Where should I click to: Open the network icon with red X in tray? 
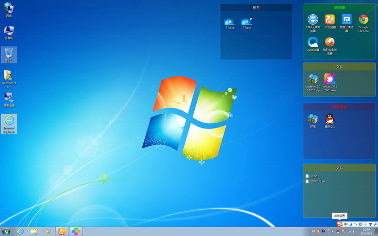(x=343, y=232)
